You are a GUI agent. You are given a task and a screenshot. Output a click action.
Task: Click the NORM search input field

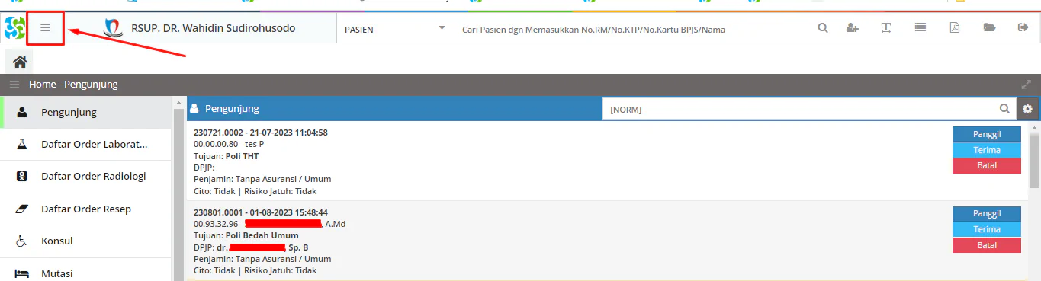[801, 109]
